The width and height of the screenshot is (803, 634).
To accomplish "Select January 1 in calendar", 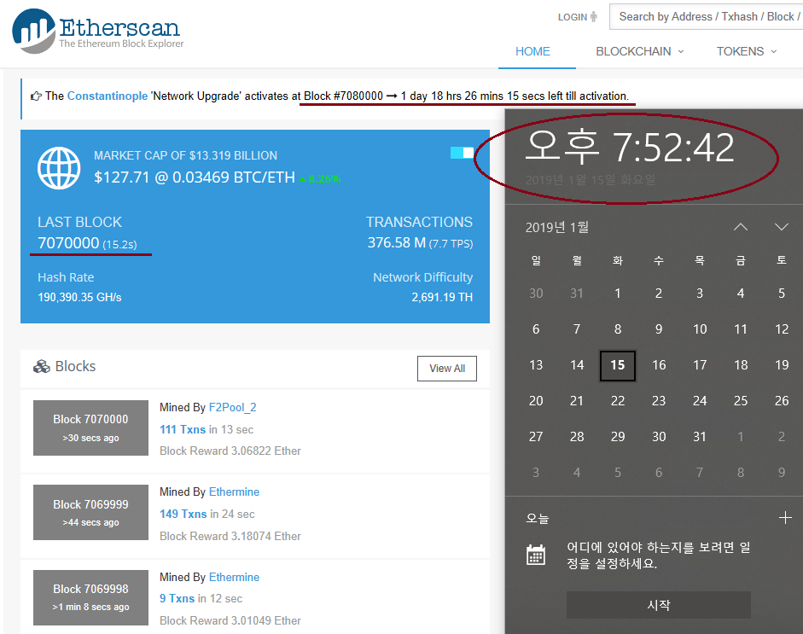I will pyautogui.click(x=618, y=294).
